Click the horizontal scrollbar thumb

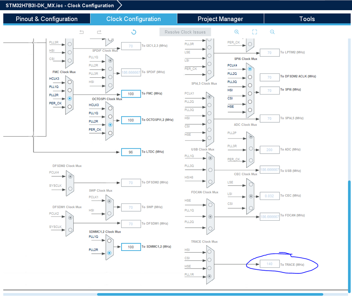pos(210,294)
